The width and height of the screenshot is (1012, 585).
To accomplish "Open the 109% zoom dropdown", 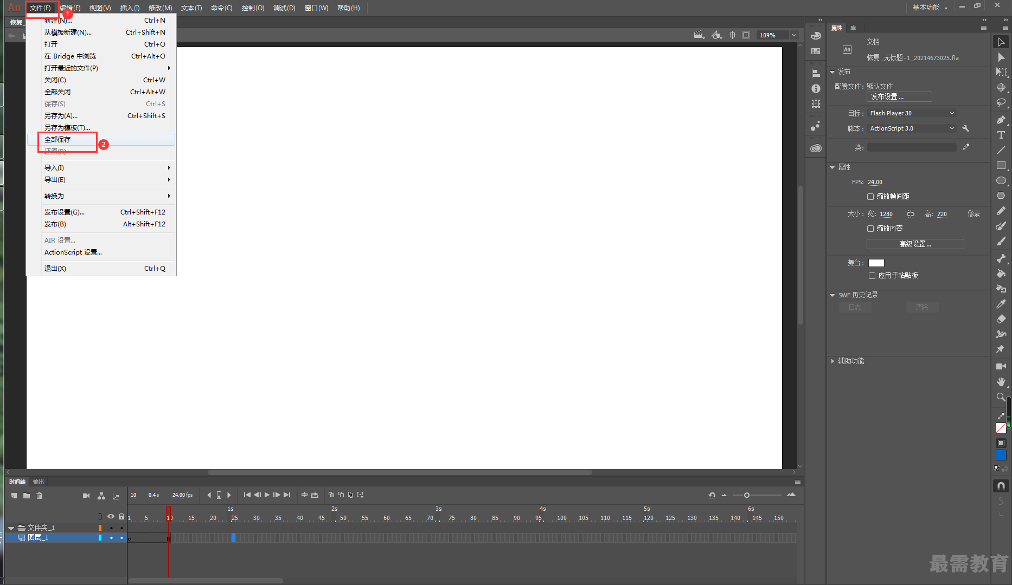I will pyautogui.click(x=794, y=35).
